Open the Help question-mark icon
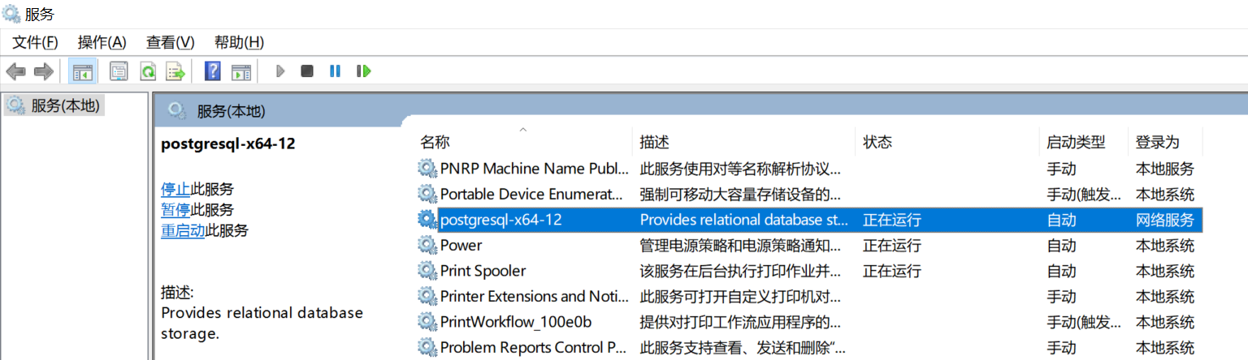1248x360 pixels. click(x=213, y=71)
